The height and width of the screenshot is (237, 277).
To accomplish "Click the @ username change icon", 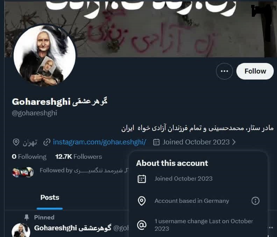I will click(142, 225).
